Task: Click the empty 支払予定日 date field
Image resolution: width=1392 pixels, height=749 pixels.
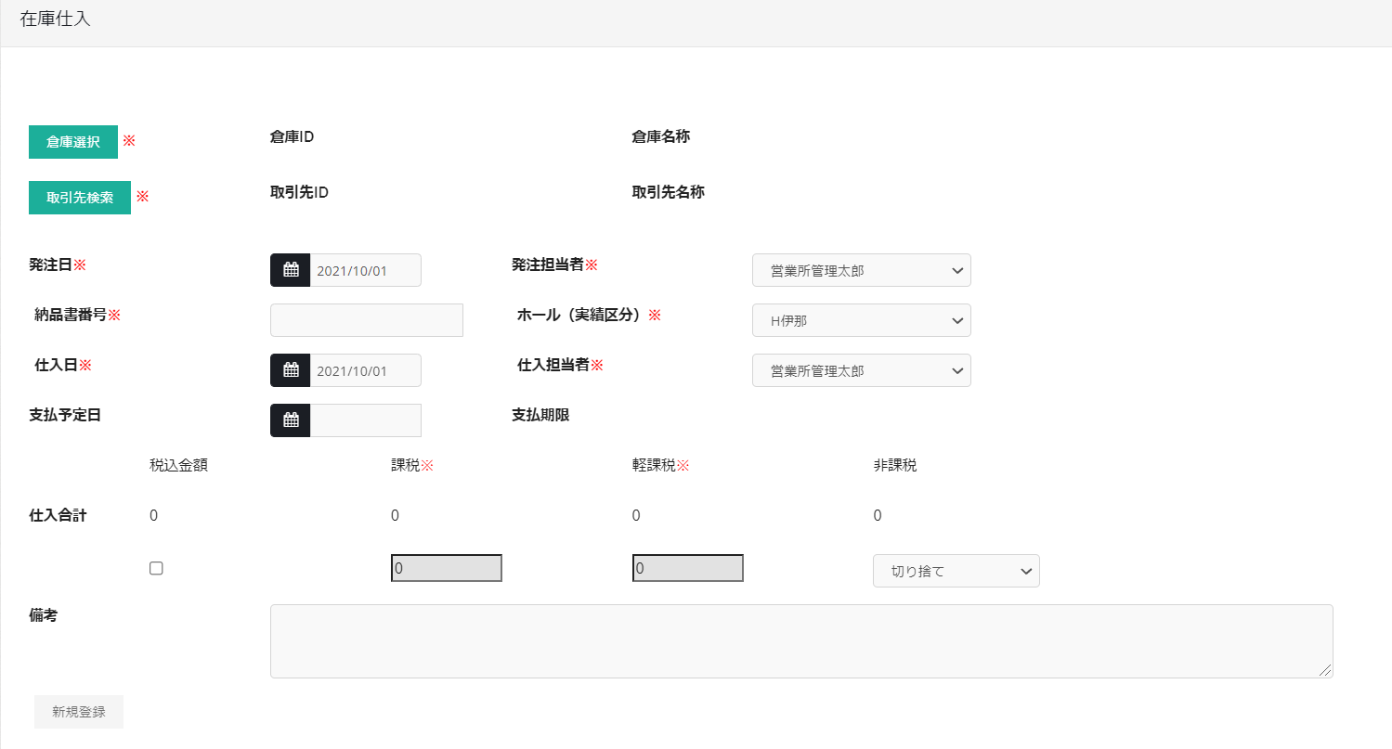Action: 365,420
